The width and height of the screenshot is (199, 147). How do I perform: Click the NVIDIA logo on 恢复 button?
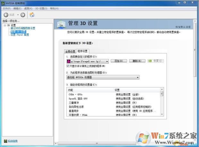(150, 61)
